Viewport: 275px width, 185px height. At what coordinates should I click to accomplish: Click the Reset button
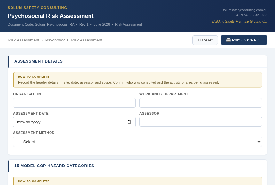click(205, 40)
